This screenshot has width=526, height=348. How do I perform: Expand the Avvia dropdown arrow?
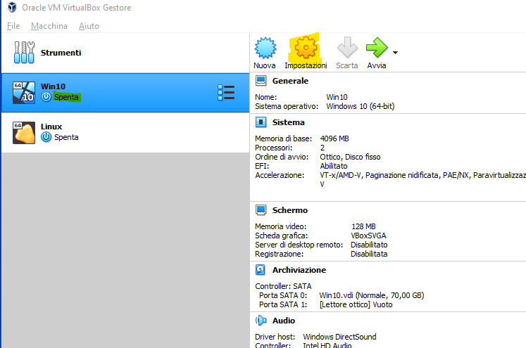tap(395, 53)
